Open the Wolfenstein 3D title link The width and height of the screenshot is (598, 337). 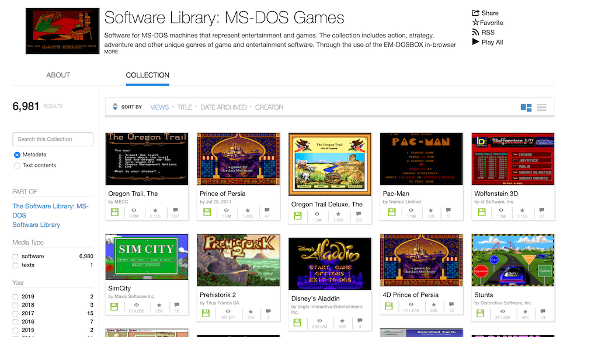click(496, 194)
